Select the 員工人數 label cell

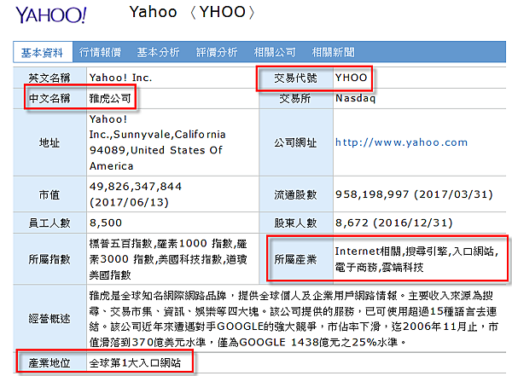point(49,223)
